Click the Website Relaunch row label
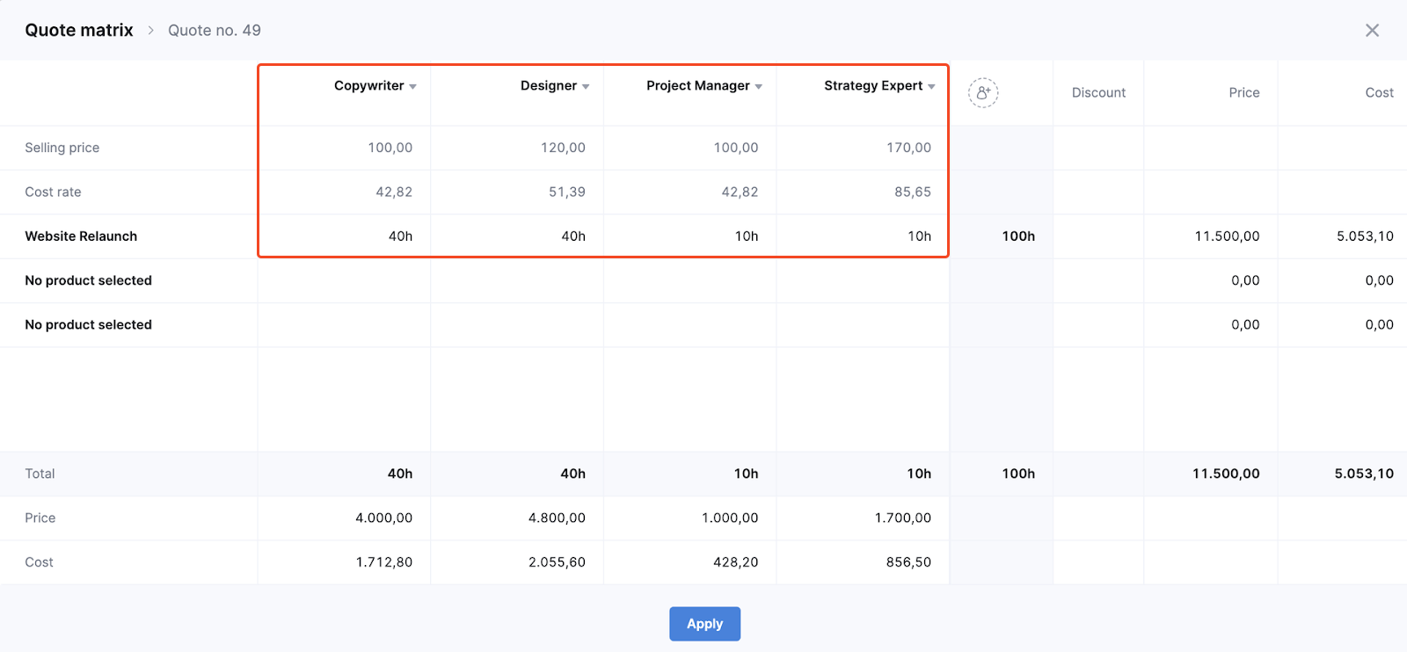1407x652 pixels. click(x=81, y=236)
